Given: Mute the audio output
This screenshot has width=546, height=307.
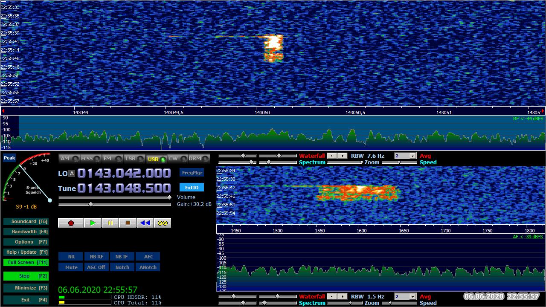Looking at the screenshot, I should point(71,267).
